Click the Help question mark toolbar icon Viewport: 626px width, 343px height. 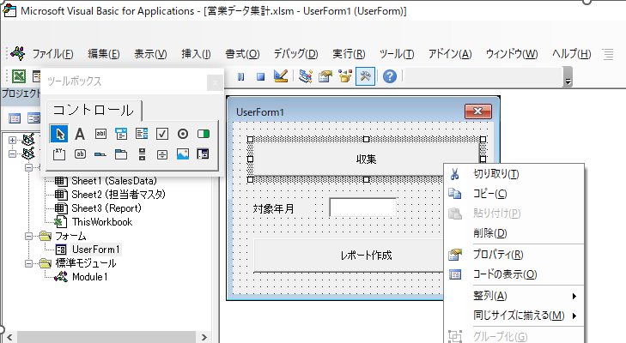click(389, 76)
